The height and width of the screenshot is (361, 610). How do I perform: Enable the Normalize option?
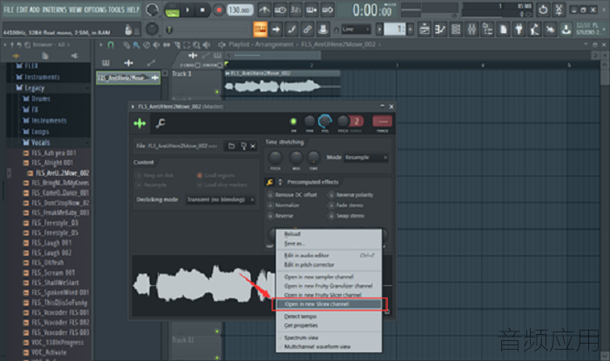click(283, 205)
